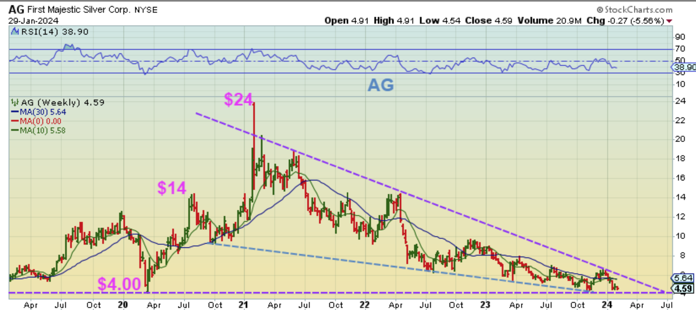Click the 14 label on the price axis
The image size is (696, 310).
pos(680,197)
